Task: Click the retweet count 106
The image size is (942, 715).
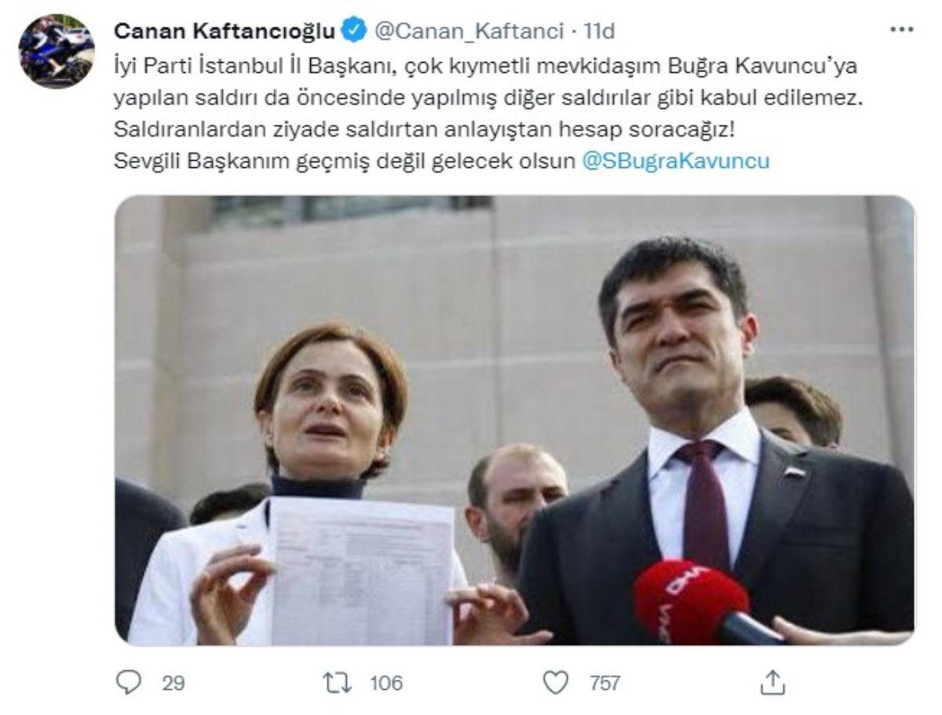Action: click(385, 683)
